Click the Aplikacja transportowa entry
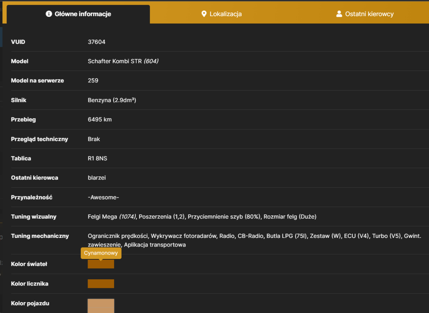The height and width of the screenshot is (313, 429). tap(155, 245)
